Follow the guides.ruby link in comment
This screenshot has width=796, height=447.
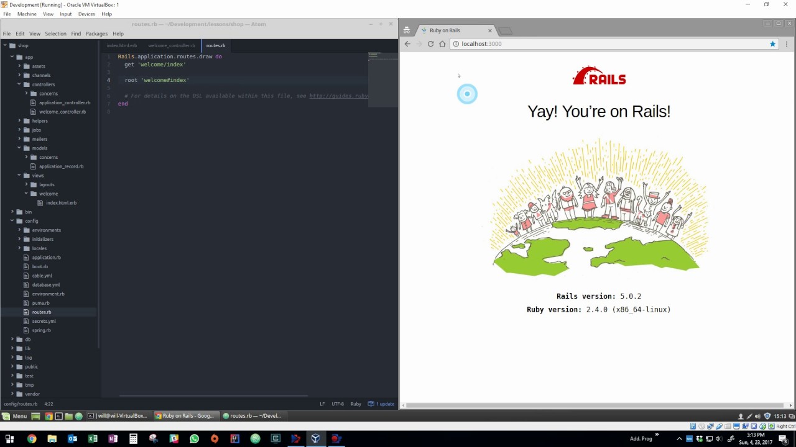(x=338, y=96)
